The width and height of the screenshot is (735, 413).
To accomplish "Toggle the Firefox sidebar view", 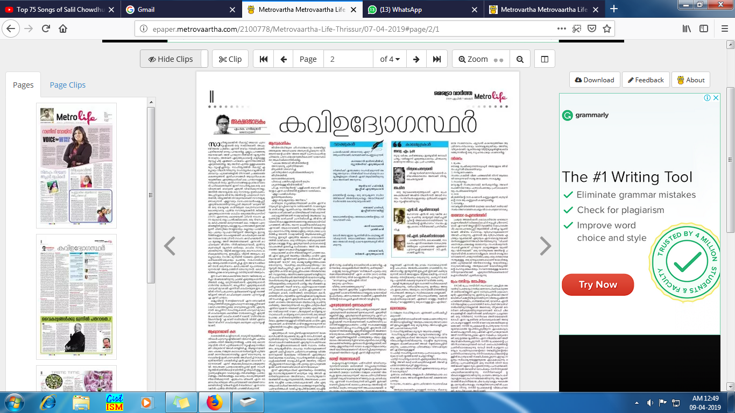I will (702, 29).
